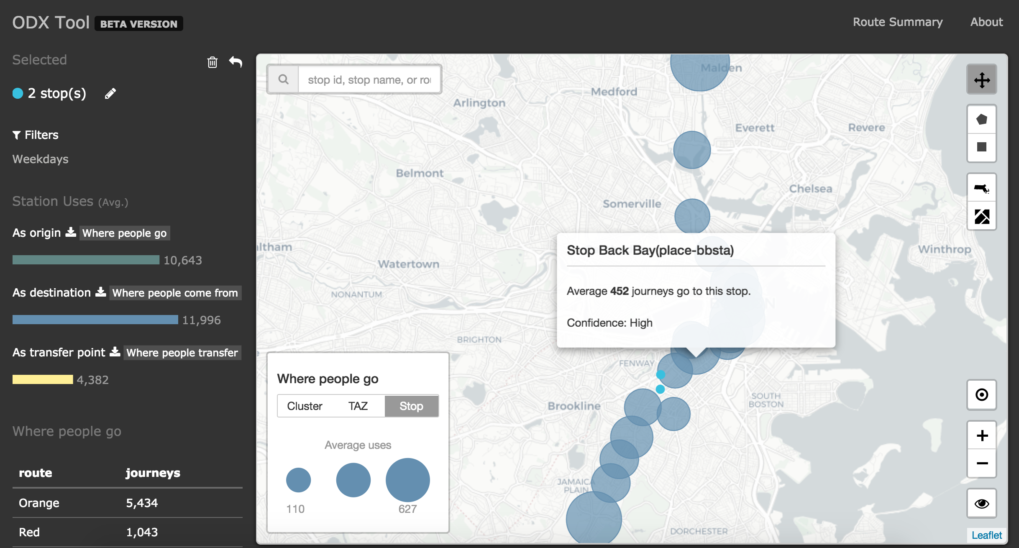
Task: Click the Back Bay stop popup bubble
Action: (695, 290)
